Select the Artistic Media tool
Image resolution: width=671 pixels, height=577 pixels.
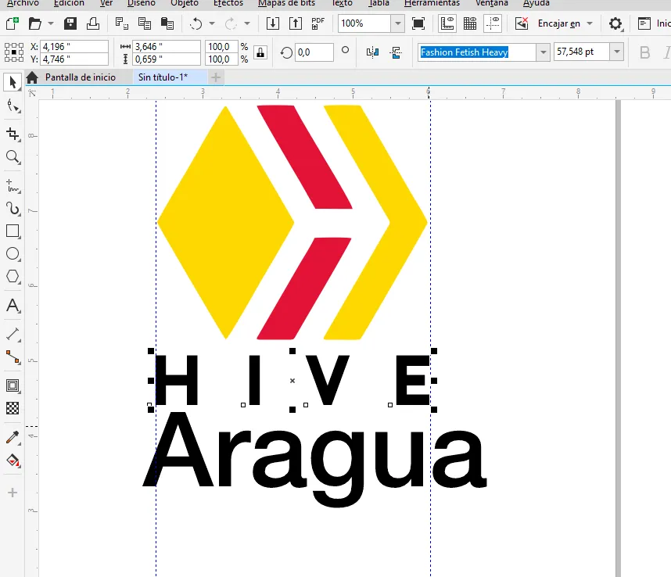(13, 208)
